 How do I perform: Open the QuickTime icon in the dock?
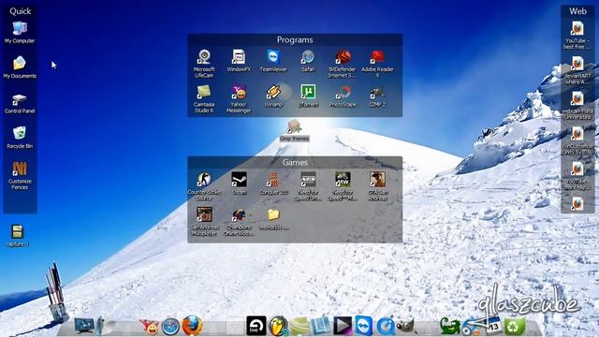(x=386, y=327)
